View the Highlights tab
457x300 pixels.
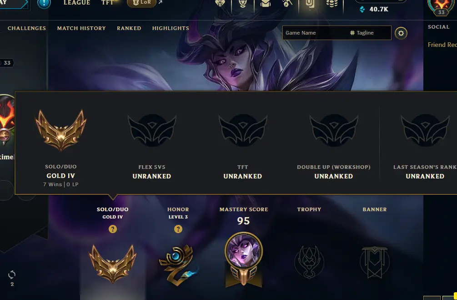171,28
